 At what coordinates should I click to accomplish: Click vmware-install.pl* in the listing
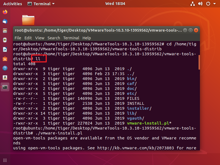149,123
